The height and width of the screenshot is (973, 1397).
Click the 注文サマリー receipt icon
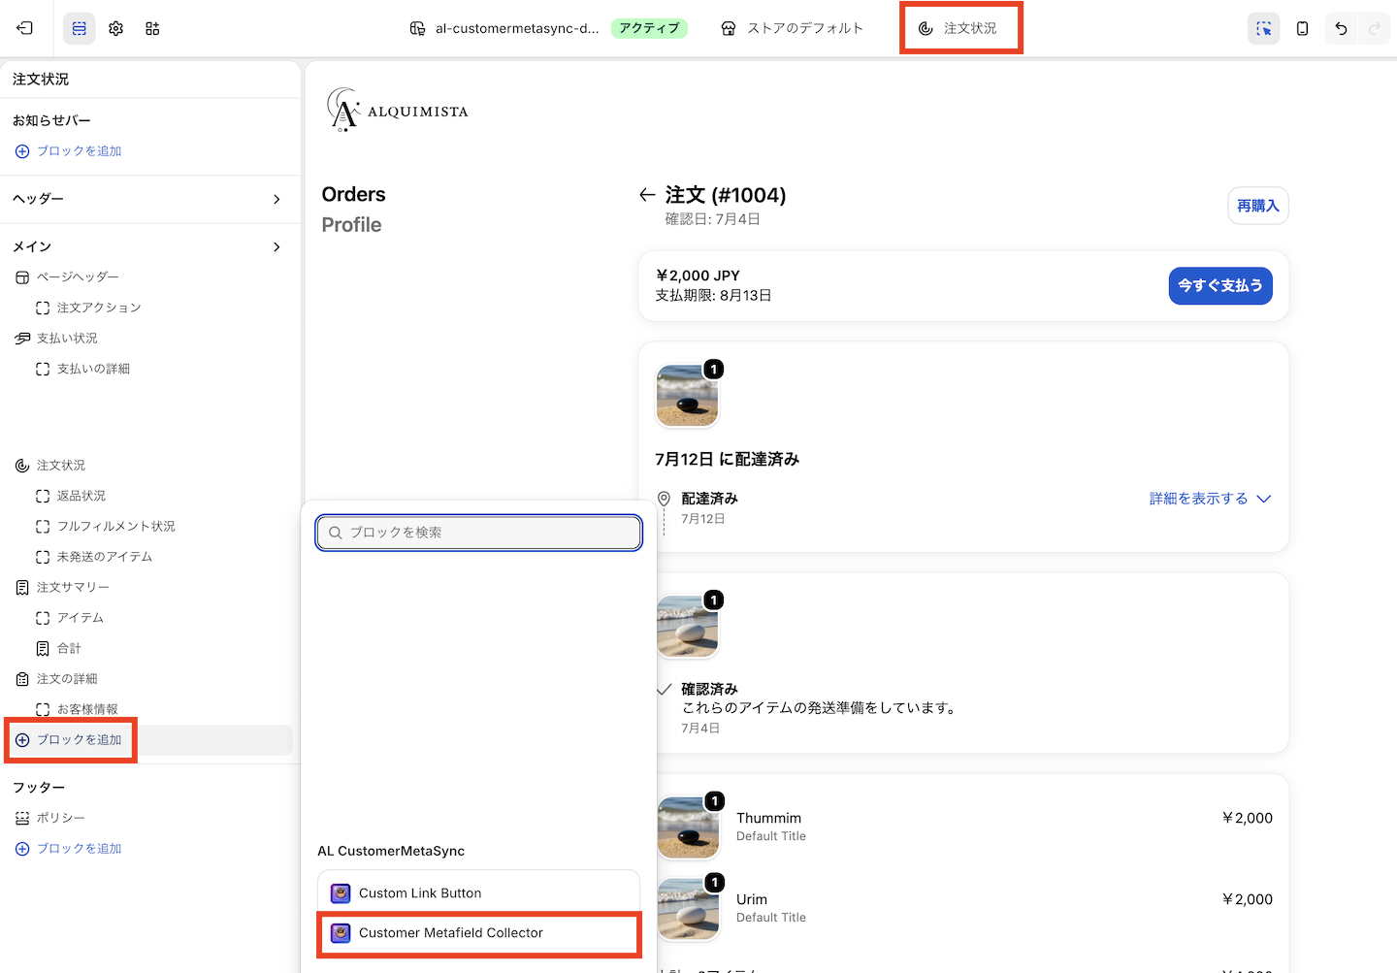click(x=22, y=588)
